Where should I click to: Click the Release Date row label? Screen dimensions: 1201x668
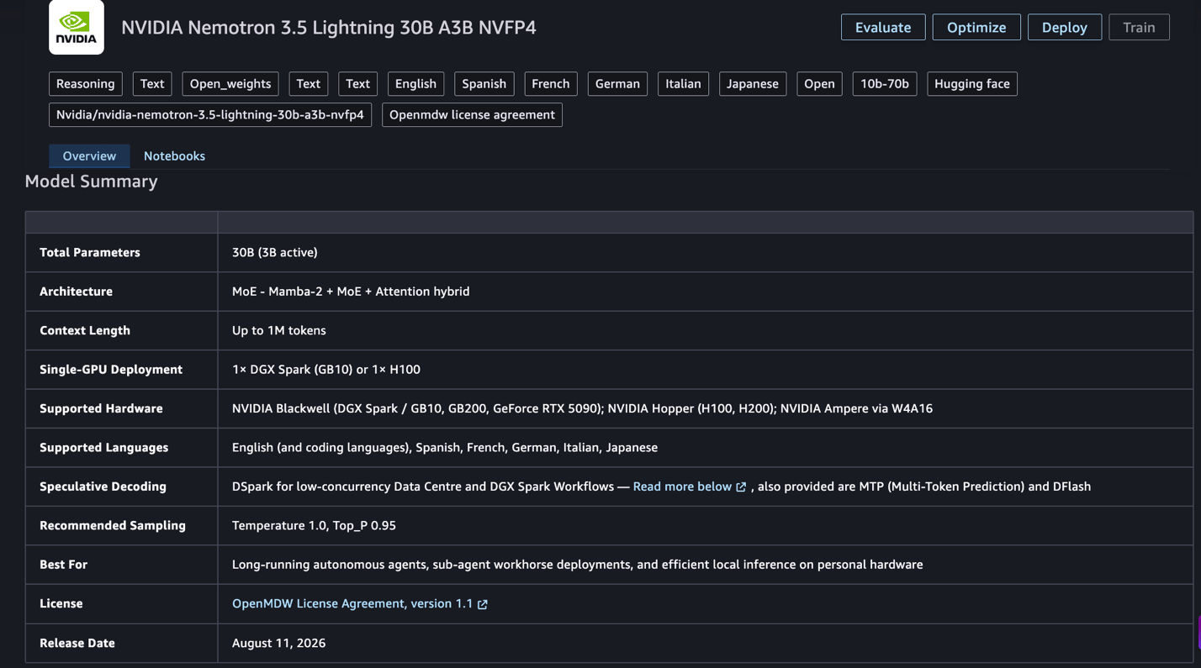(77, 643)
